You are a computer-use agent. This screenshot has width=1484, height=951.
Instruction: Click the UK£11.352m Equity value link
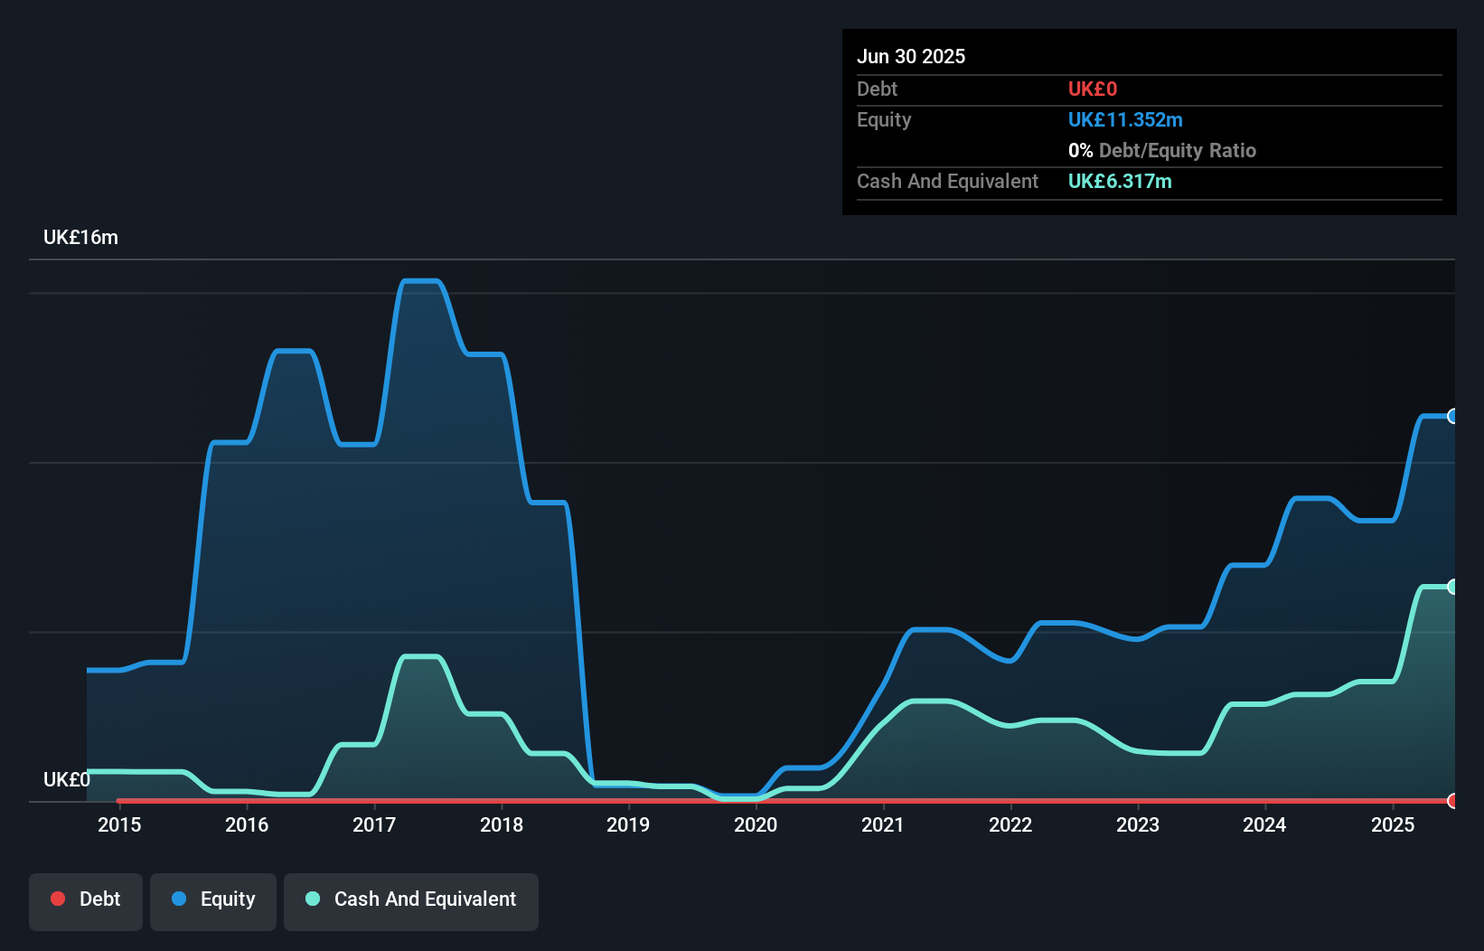coord(1125,119)
